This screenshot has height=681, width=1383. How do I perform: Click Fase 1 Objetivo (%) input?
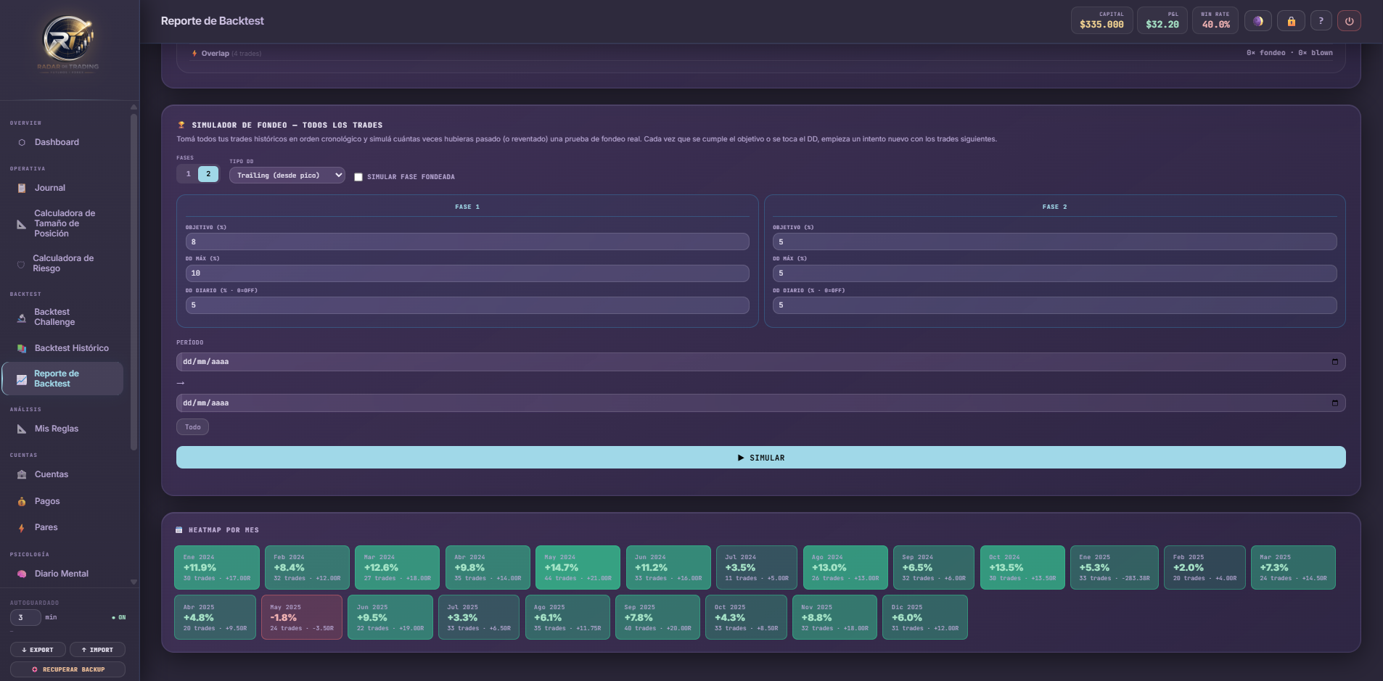pyautogui.click(x=467, y=242)
